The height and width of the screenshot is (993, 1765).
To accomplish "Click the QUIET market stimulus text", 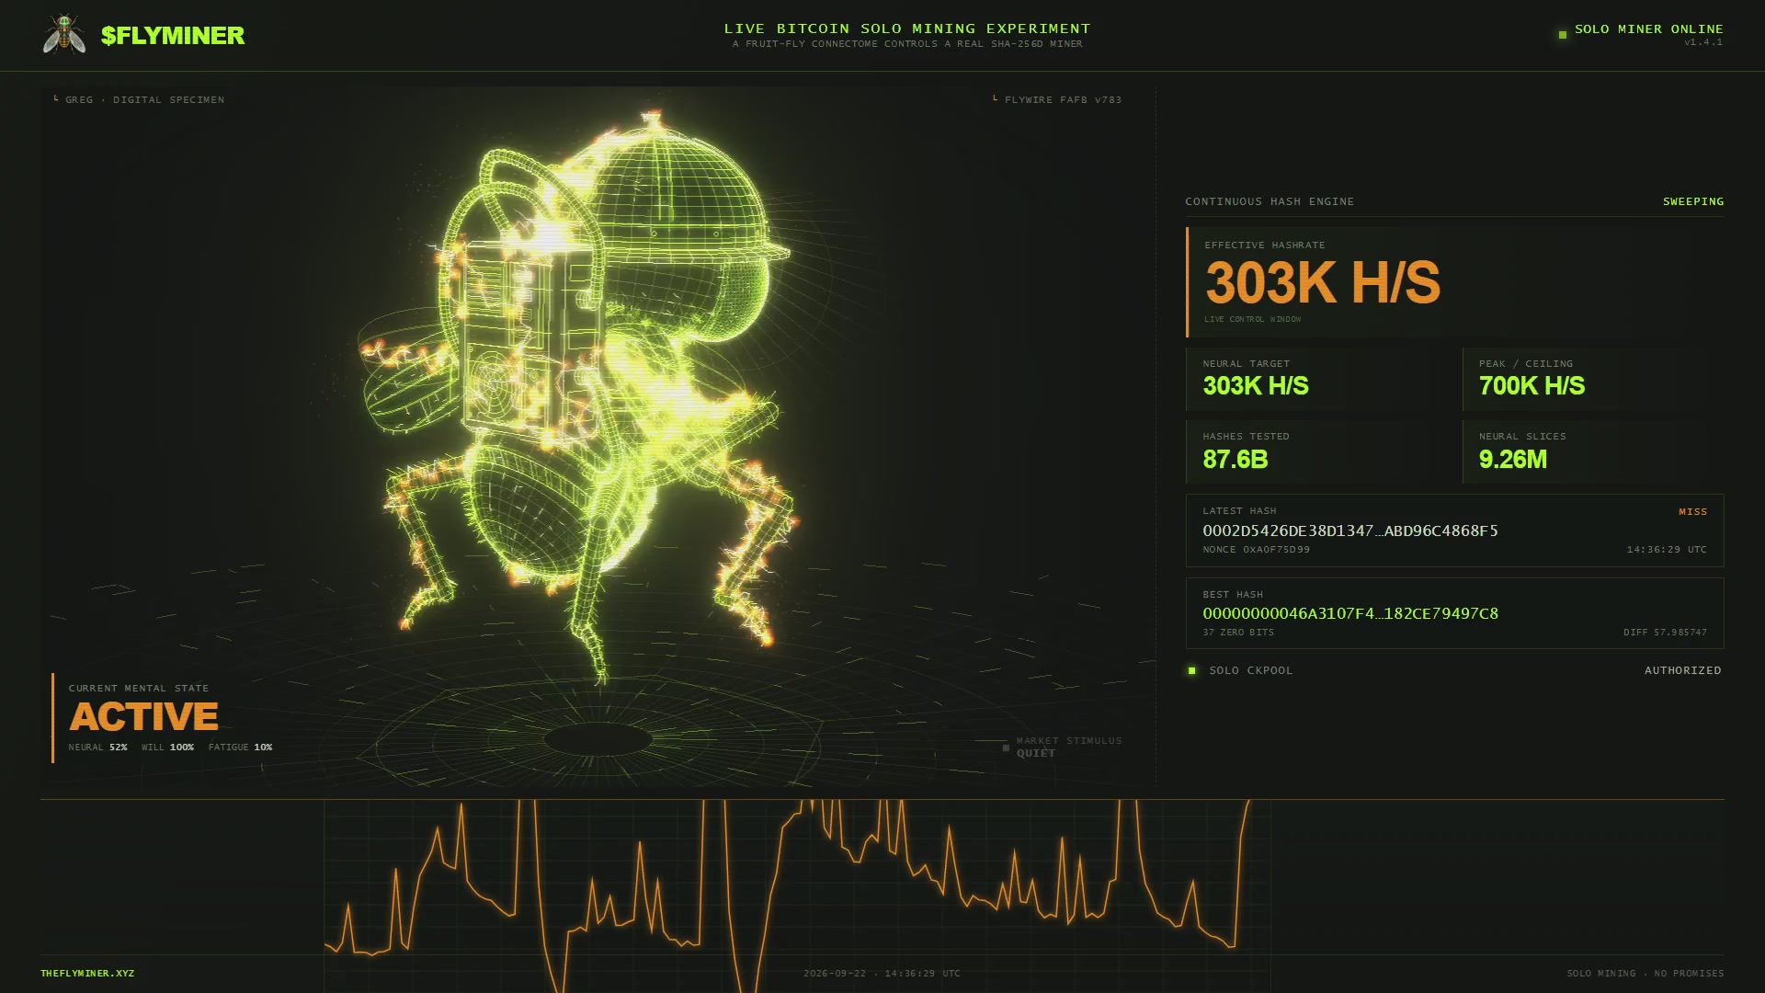I will coord(1036,753).
